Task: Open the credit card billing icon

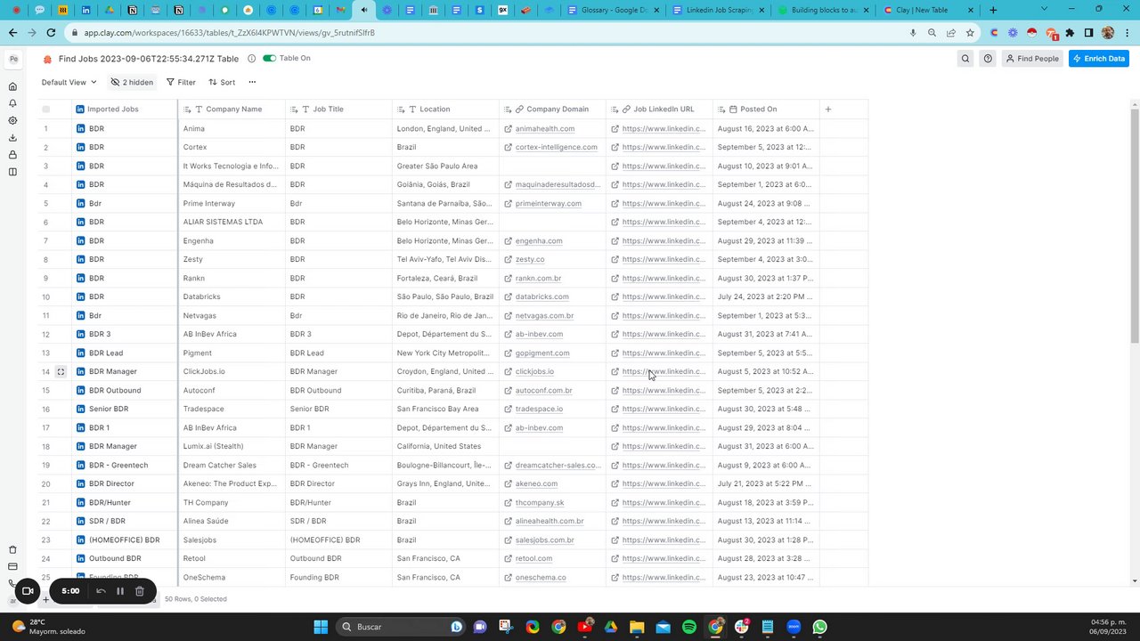Action: point(12,566)
